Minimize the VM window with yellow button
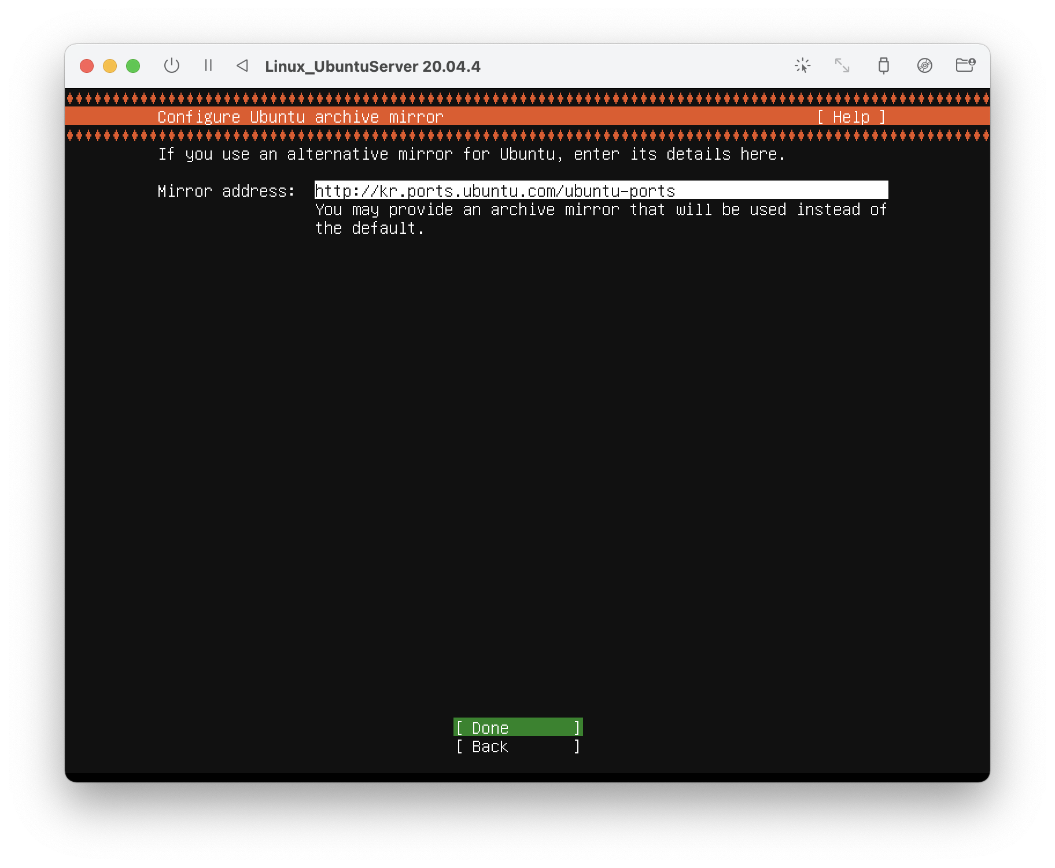1055x868 pixels. pyautogui.click(x=110, y=66)
